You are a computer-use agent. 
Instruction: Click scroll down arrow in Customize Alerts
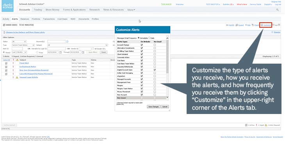click(167, 97)
